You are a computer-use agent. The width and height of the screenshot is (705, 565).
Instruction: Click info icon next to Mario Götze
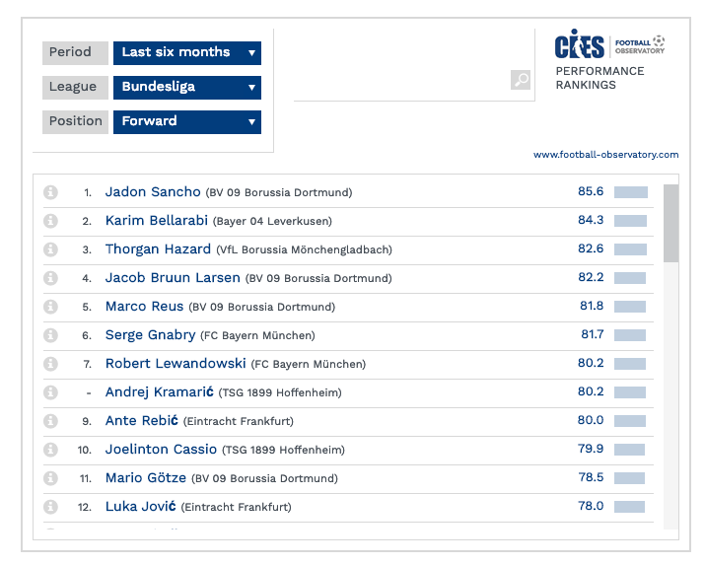[51, 478]
